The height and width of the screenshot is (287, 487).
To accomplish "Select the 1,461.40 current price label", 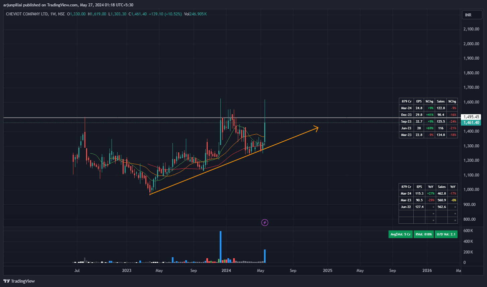I will [x=472, y=123].
